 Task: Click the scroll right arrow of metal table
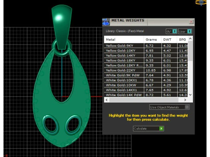[x=185, y=100]
